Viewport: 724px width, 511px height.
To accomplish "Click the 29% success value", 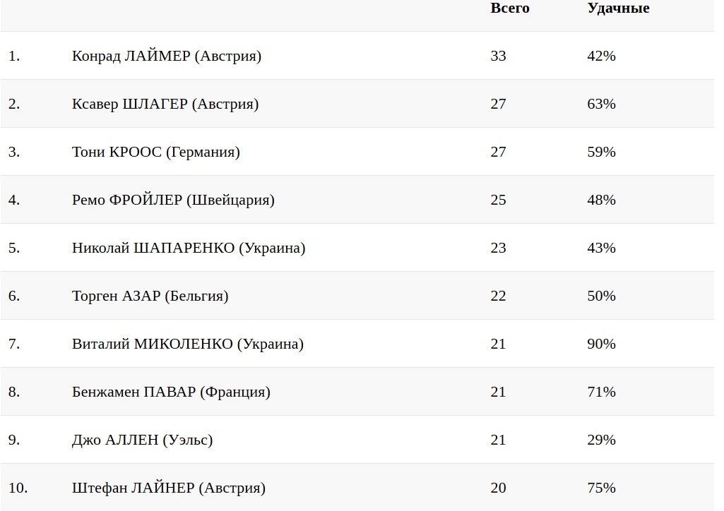I will point(601,440).
